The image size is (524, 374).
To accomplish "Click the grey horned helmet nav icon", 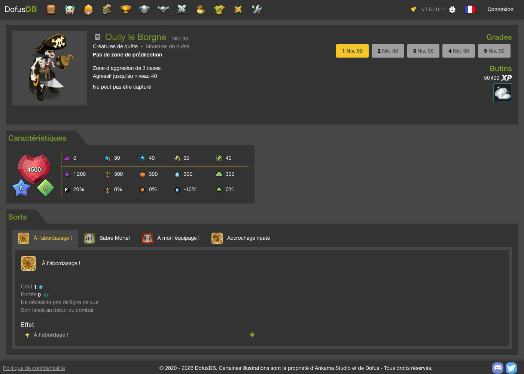I will point(163,9).
